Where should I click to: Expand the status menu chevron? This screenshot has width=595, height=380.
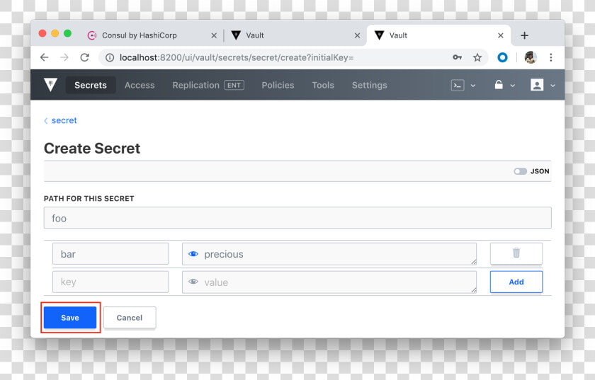click(513, 86)
